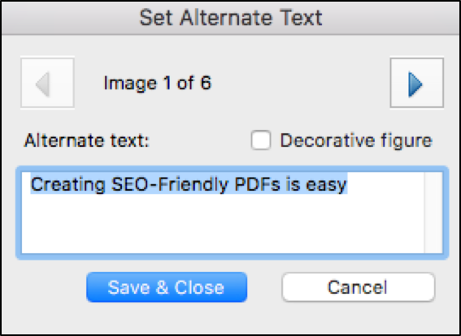The width and height of the screenshot is (461, 336).
Task: Click the text field's vertical scrollbar track
Action: (433, 213)
